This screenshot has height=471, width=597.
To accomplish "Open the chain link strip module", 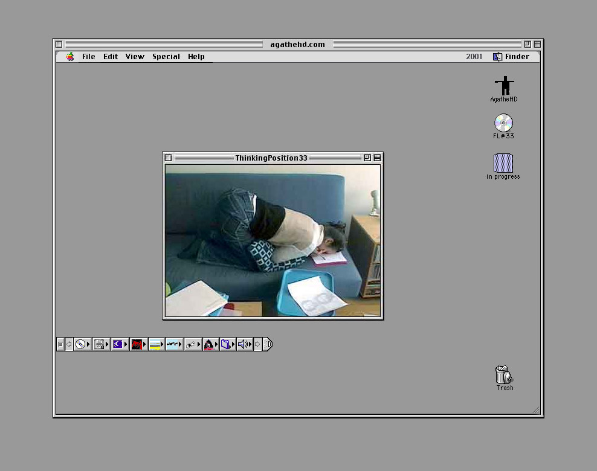I will pos(193,344).
